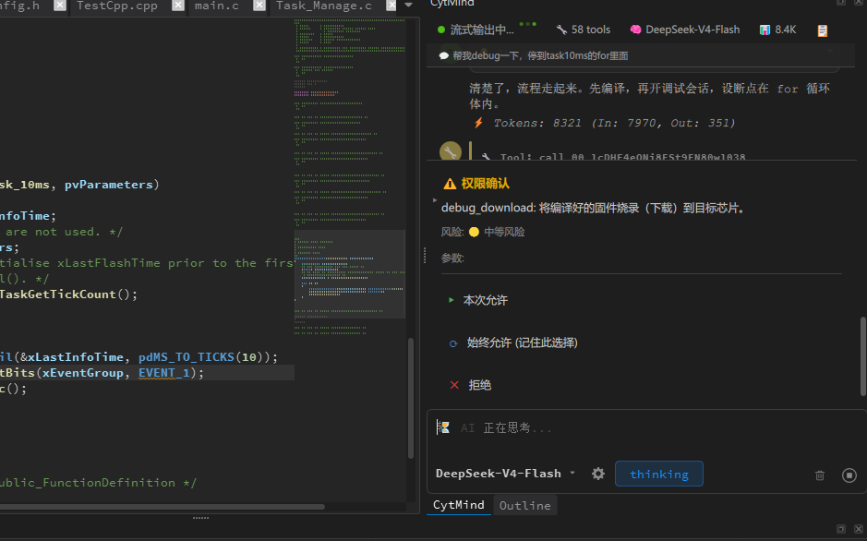867x541 pixels.
Task: Open the orange notes document icon
Action: [823, 31]
